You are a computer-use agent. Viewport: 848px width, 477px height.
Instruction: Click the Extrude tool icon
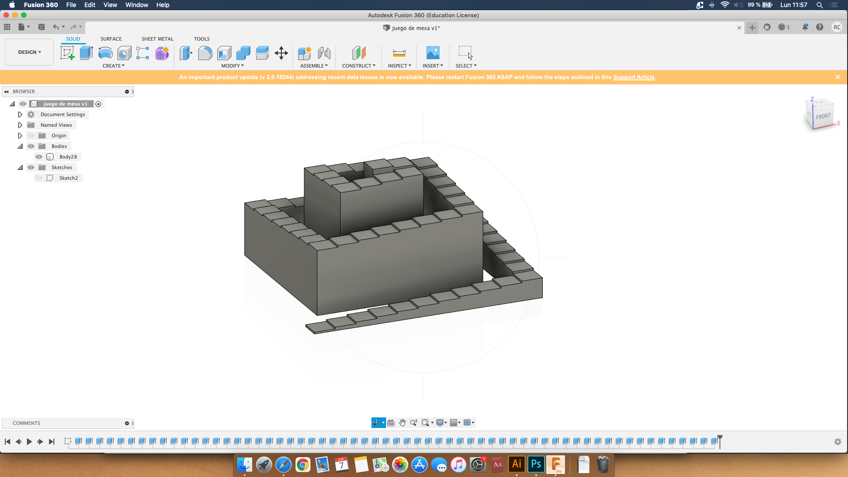[x=86, y=53]
